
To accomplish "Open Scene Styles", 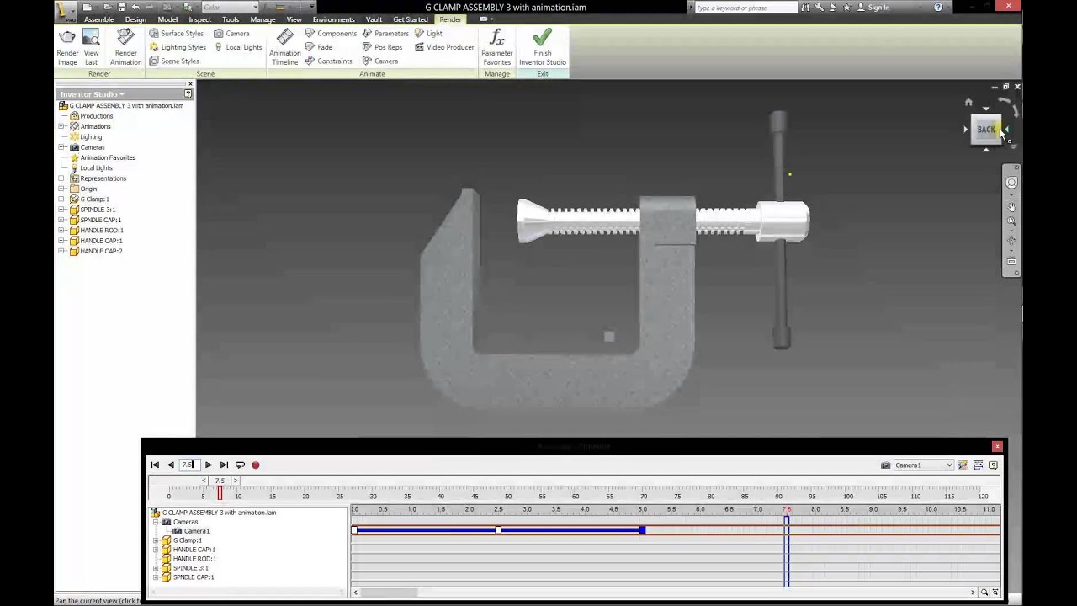I will click(173, 61).
